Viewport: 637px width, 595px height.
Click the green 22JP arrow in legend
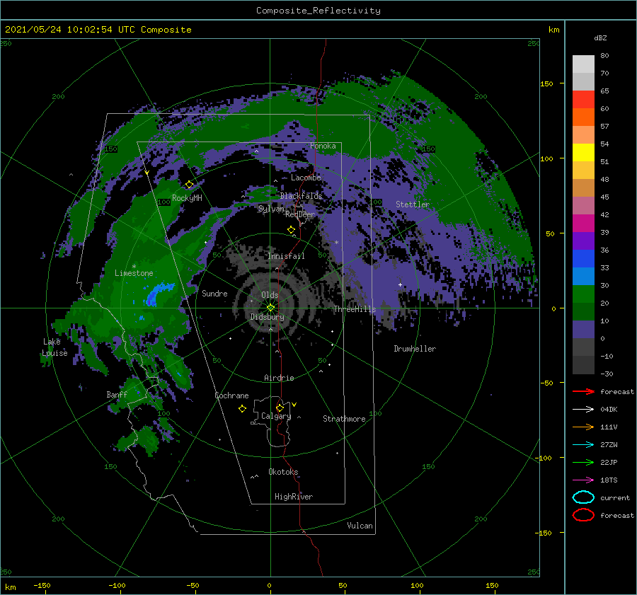point(583,462)
